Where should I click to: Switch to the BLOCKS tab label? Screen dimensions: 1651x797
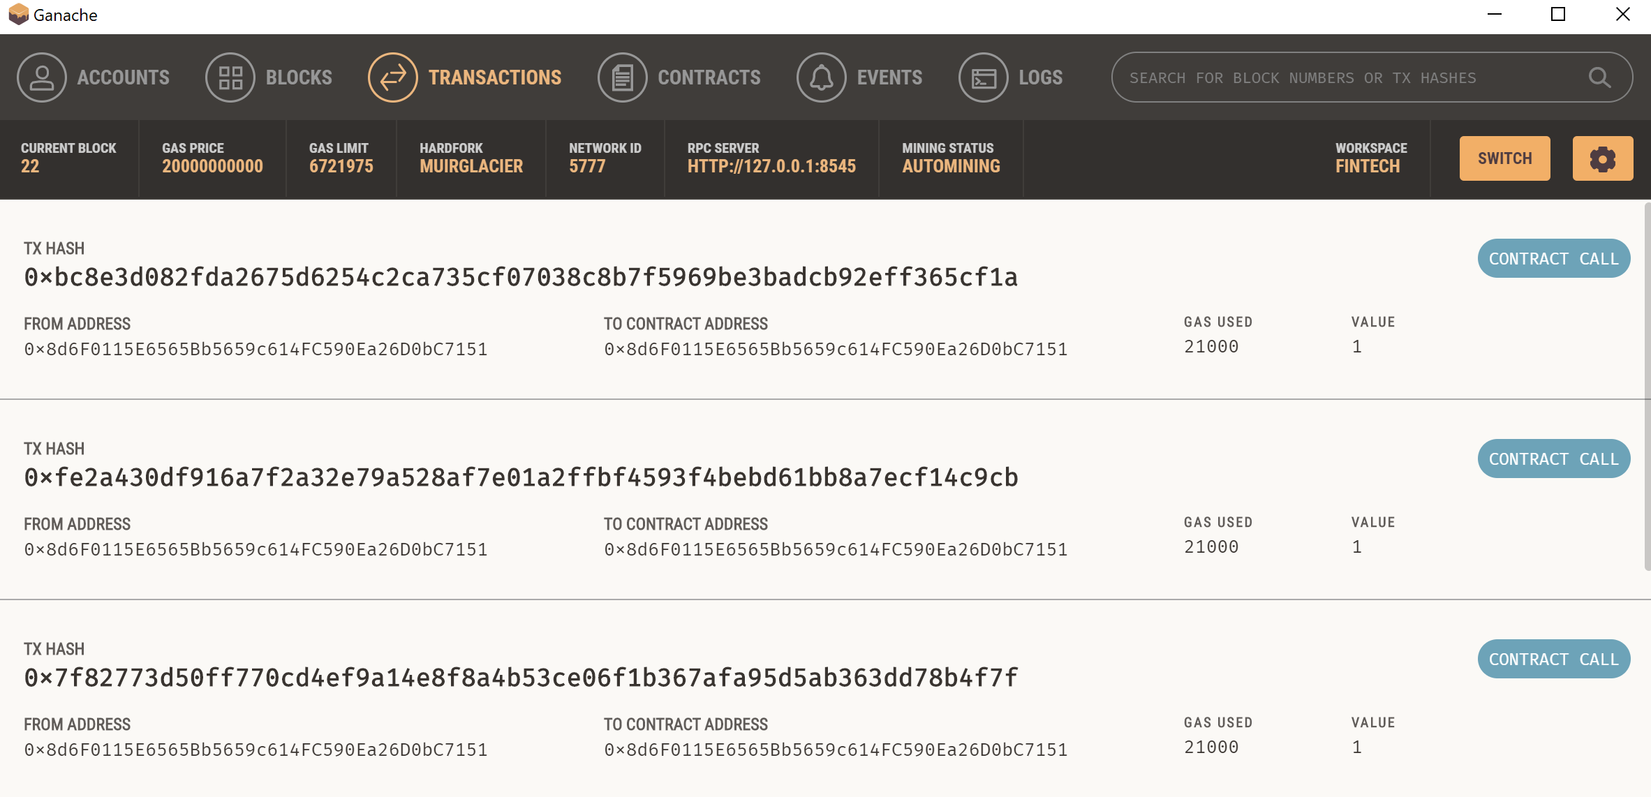299,77
